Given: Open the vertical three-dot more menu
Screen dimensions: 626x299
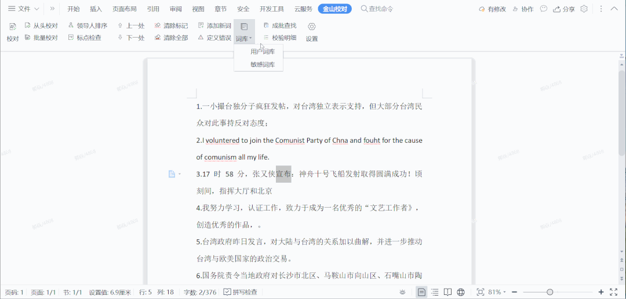Looking at the screenshot, I should [x=601, y=9].
